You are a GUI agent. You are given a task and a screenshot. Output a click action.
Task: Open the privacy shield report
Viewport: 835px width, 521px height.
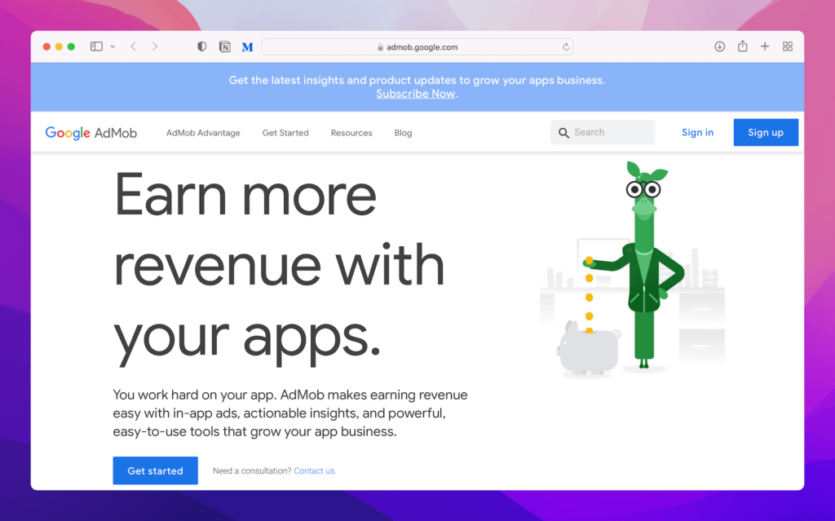tap(201, 46)
